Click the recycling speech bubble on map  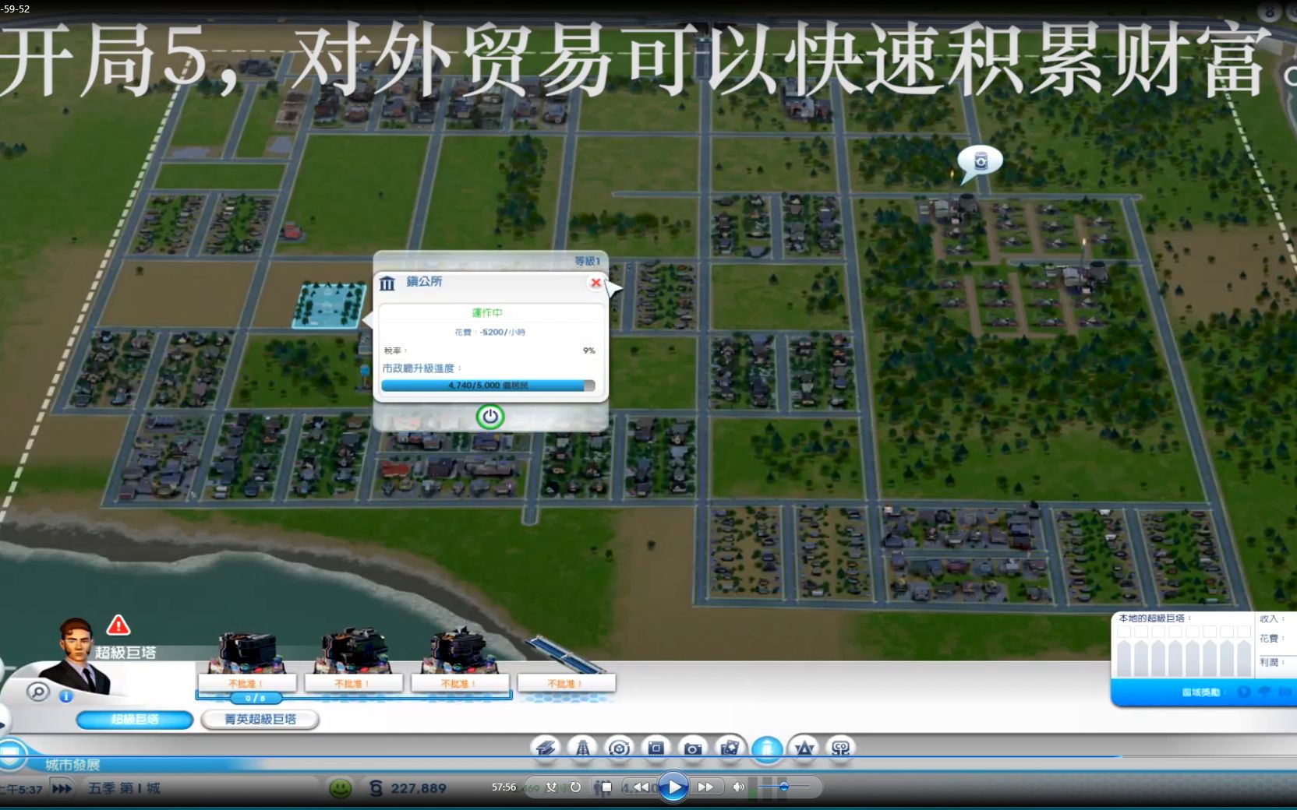978,163
